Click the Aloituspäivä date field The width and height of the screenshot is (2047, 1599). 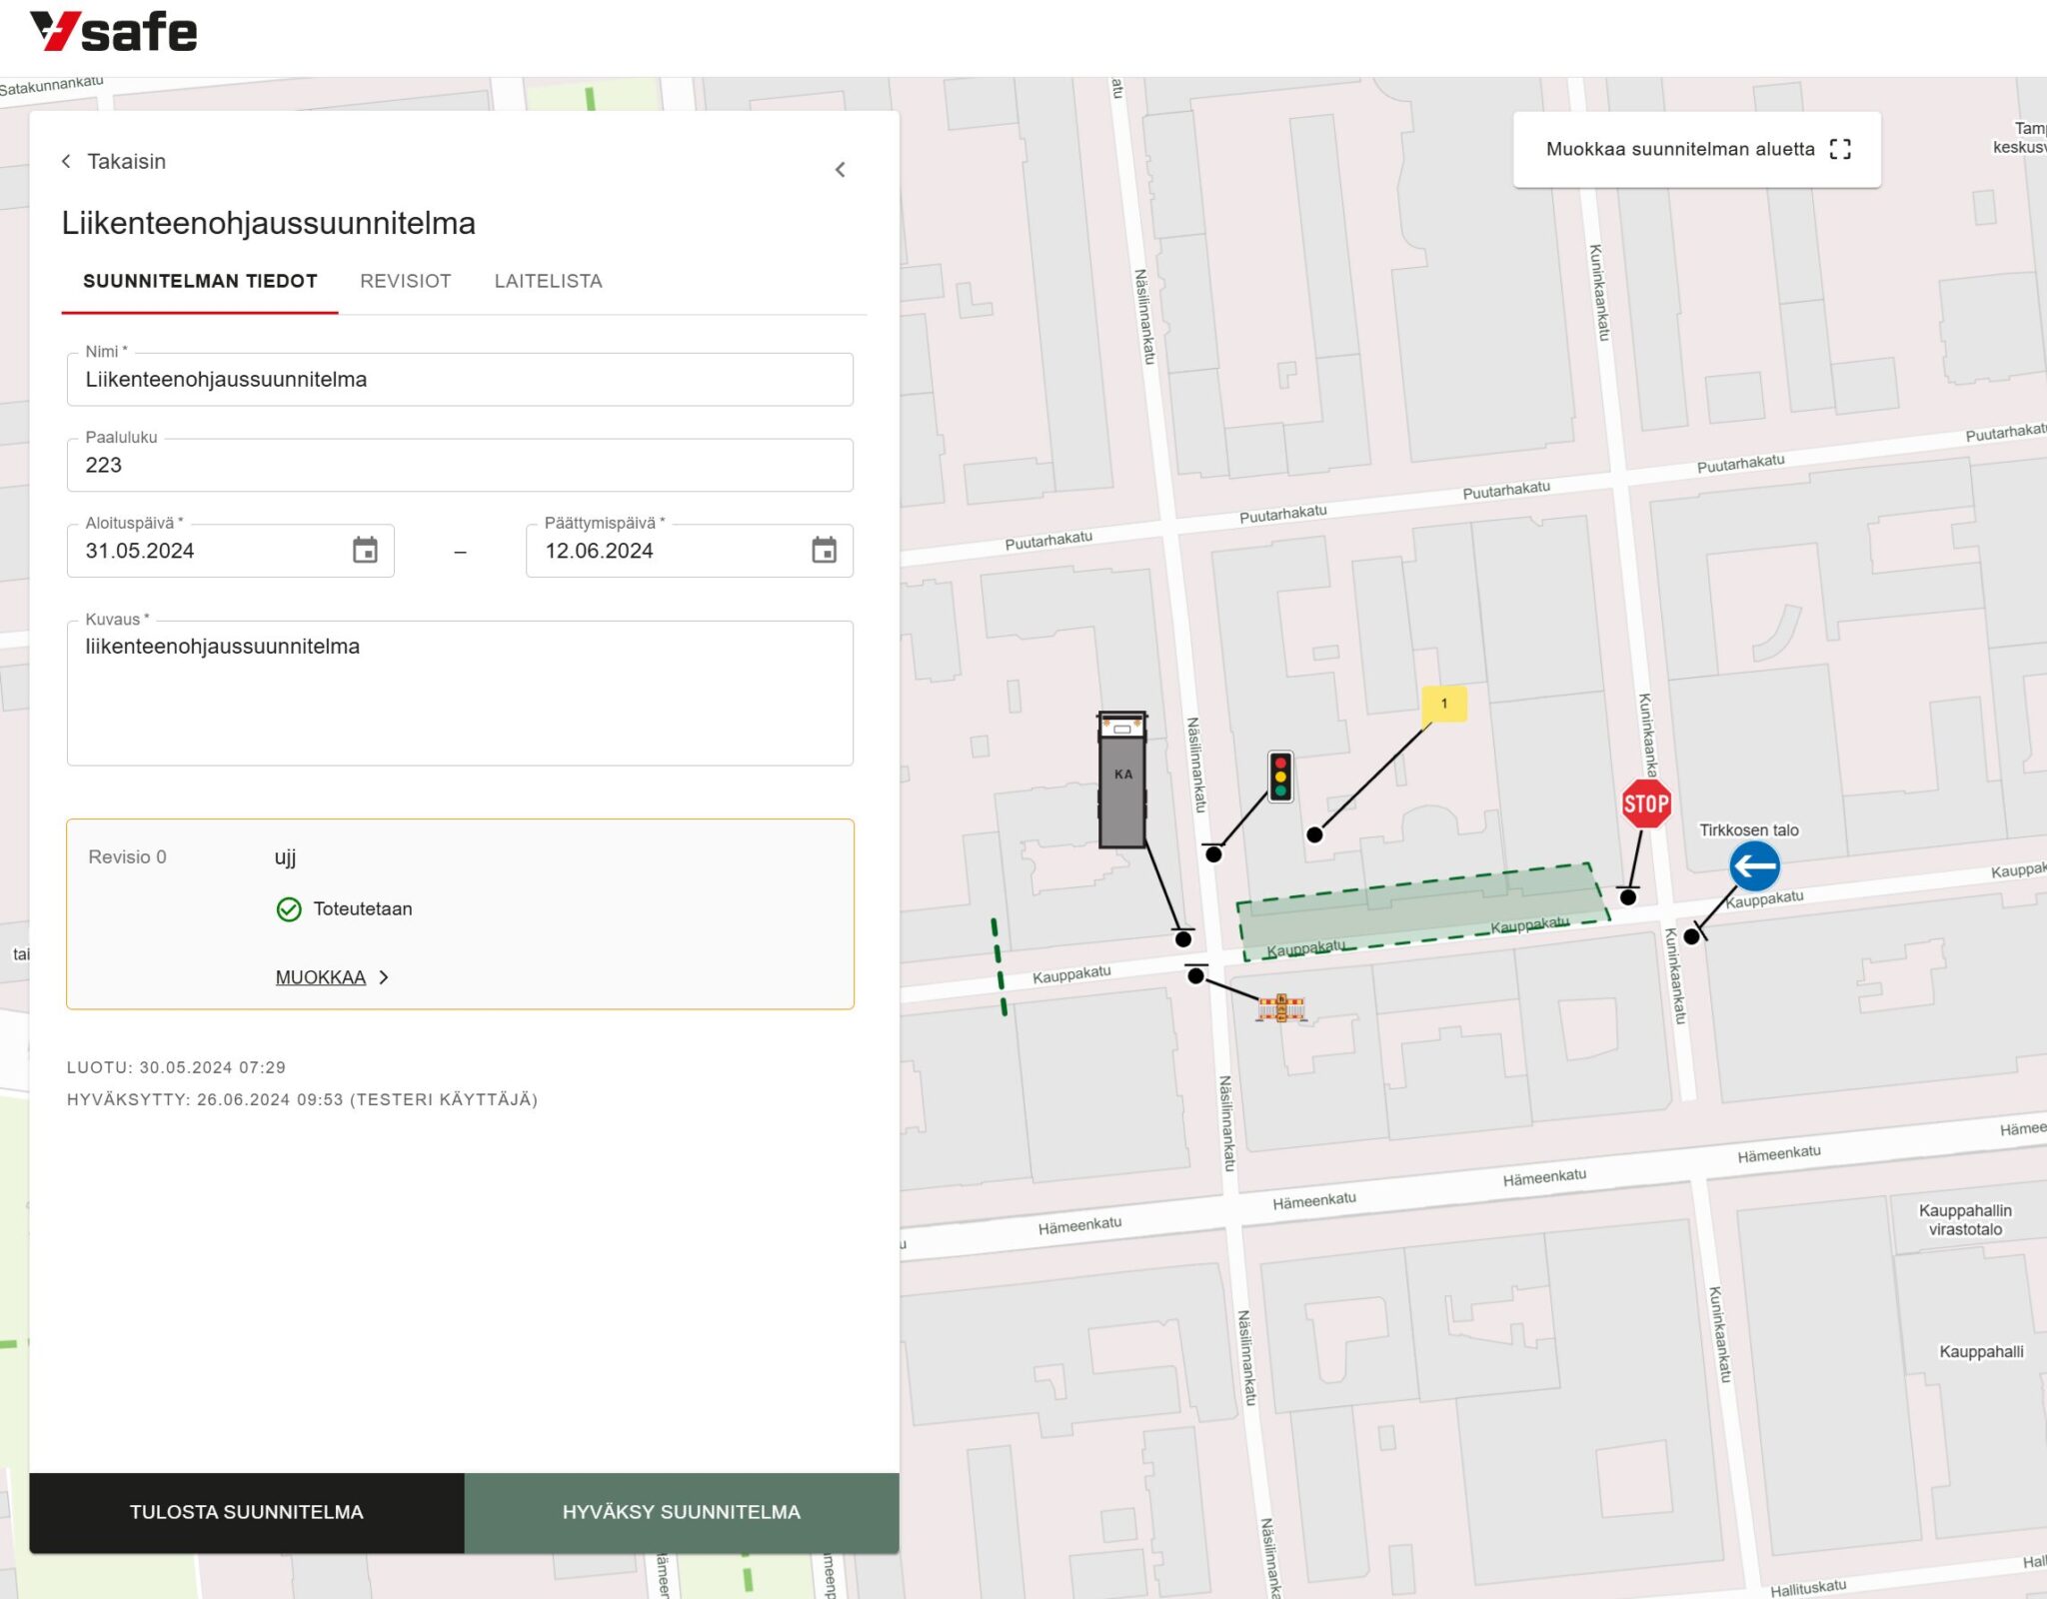pyautogui.click(x=230, y=551)
